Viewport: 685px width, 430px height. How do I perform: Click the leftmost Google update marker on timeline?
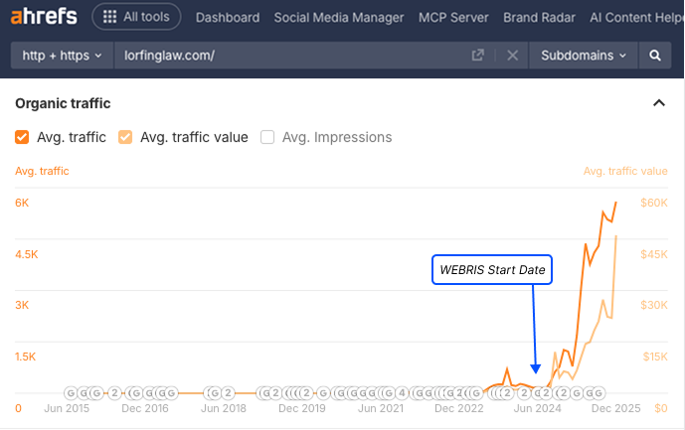point(72,392)
